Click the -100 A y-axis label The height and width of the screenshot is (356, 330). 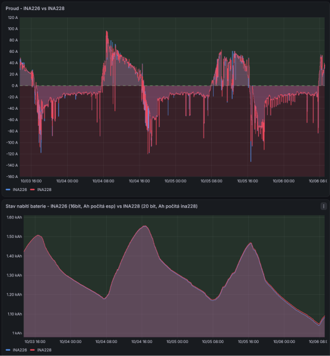pyautogui.click(x=12, y=142)
